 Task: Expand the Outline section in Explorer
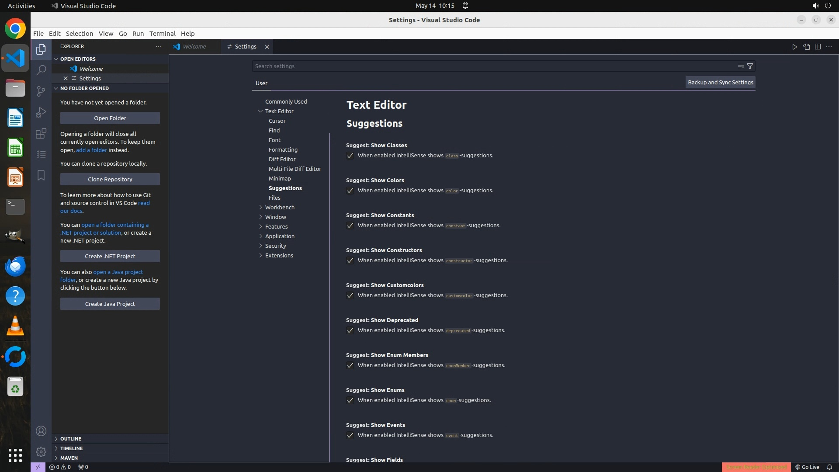[70, 438]
